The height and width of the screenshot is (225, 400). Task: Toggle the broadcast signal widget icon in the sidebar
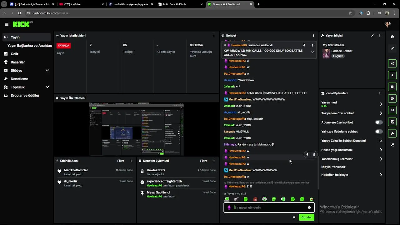[x=392, y=110]
